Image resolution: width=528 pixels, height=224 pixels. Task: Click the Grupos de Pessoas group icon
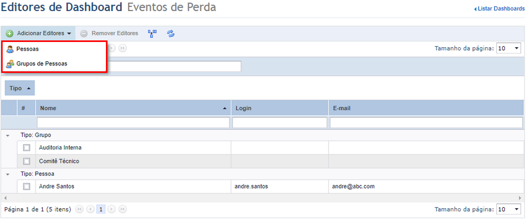[10, 64]
